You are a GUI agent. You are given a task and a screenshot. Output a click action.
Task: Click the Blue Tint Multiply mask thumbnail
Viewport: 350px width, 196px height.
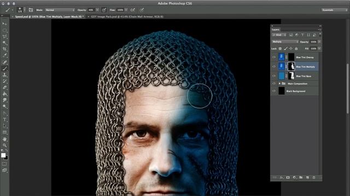tap(291, 66)
